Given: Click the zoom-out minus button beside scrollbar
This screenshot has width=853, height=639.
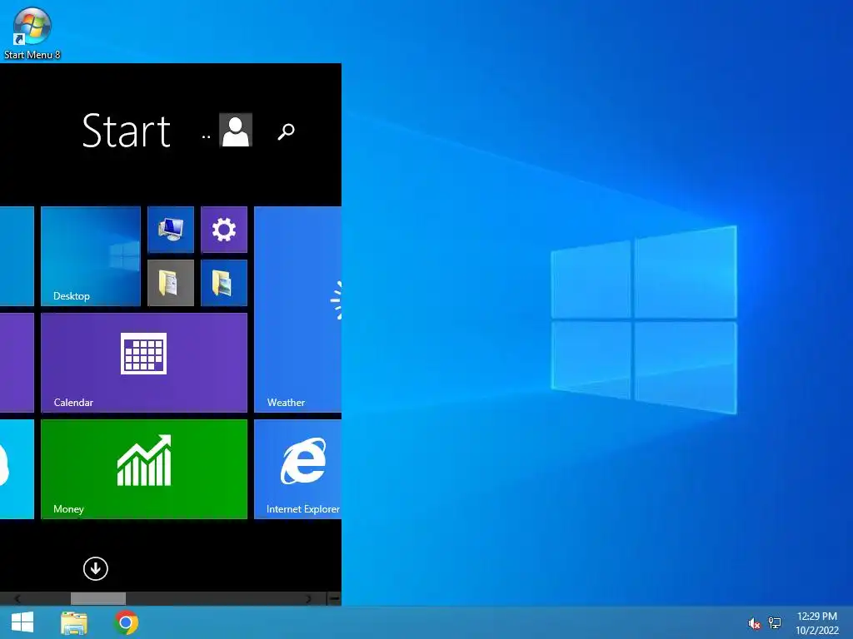Looking at the screenshot, I should click(x=335, y=598).
